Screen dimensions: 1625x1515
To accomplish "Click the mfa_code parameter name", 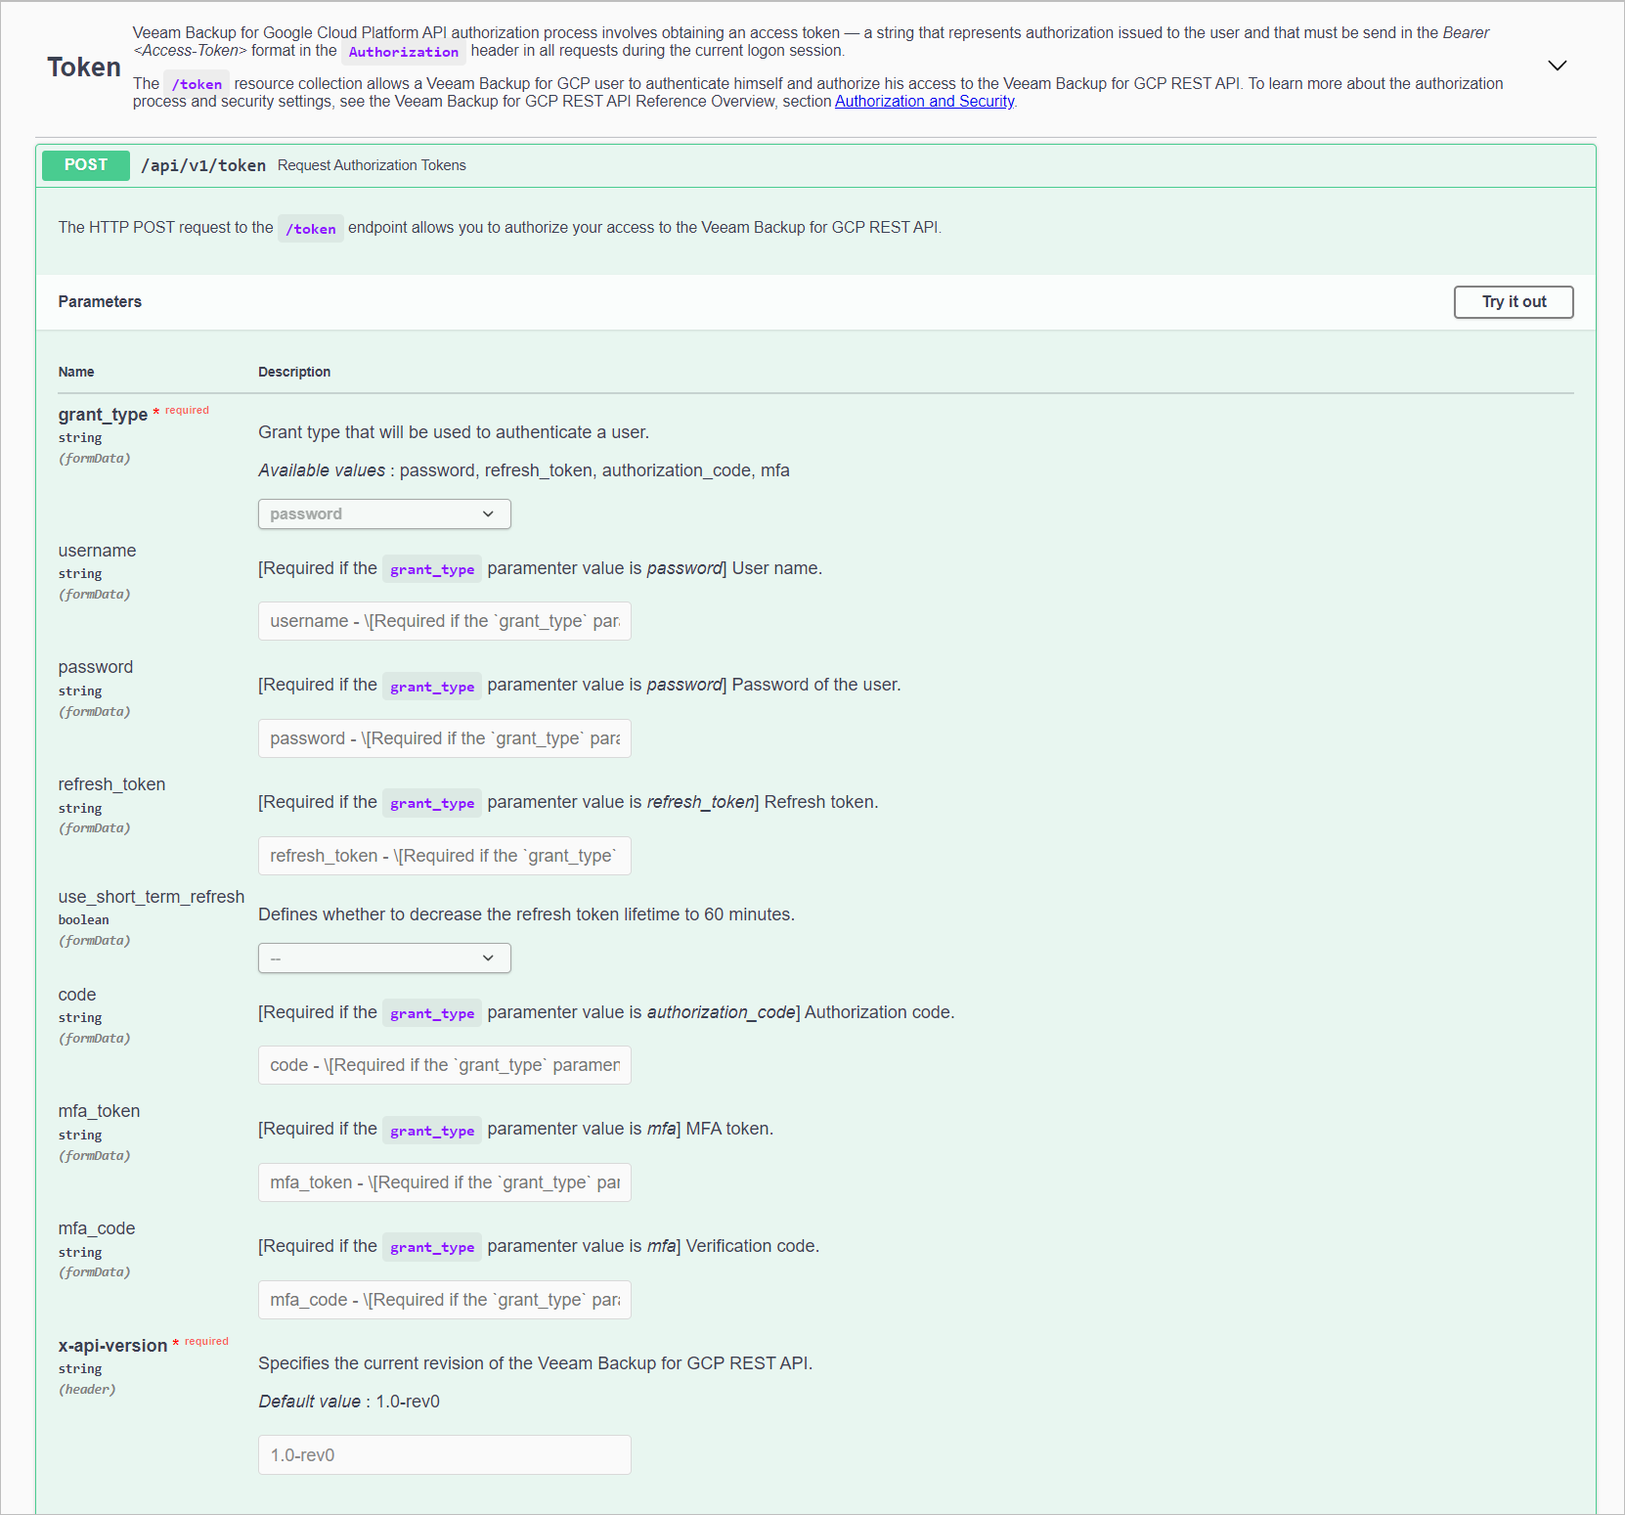I will click(x=97, y=1228).
